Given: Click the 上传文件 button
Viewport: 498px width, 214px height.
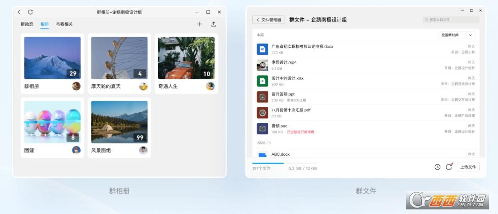Looking at the screenshot, I should tap(468, 167).
